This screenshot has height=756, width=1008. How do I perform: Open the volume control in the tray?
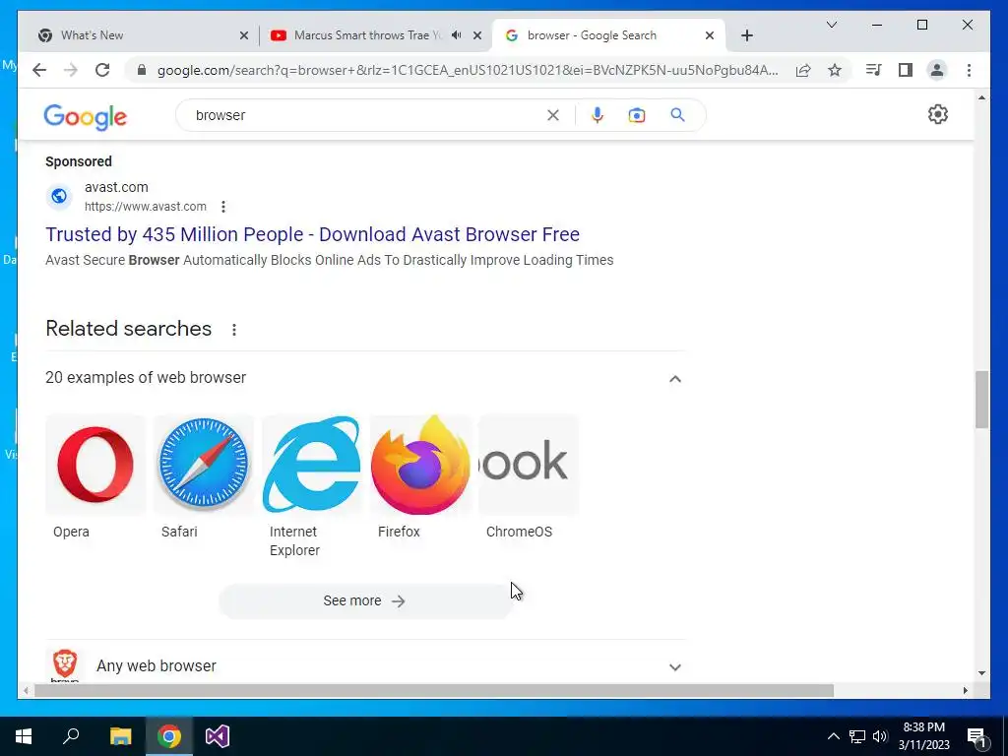point(880,736)
